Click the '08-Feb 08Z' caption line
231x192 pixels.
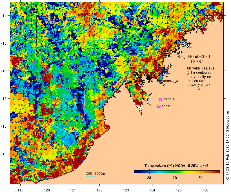pos(196,81)
